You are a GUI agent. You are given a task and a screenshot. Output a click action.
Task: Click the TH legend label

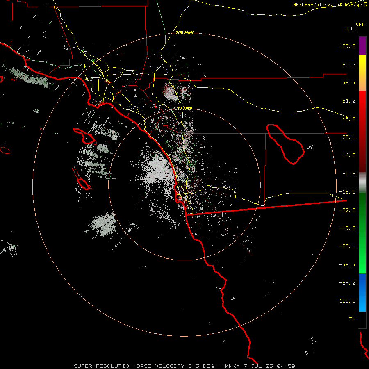352,319
